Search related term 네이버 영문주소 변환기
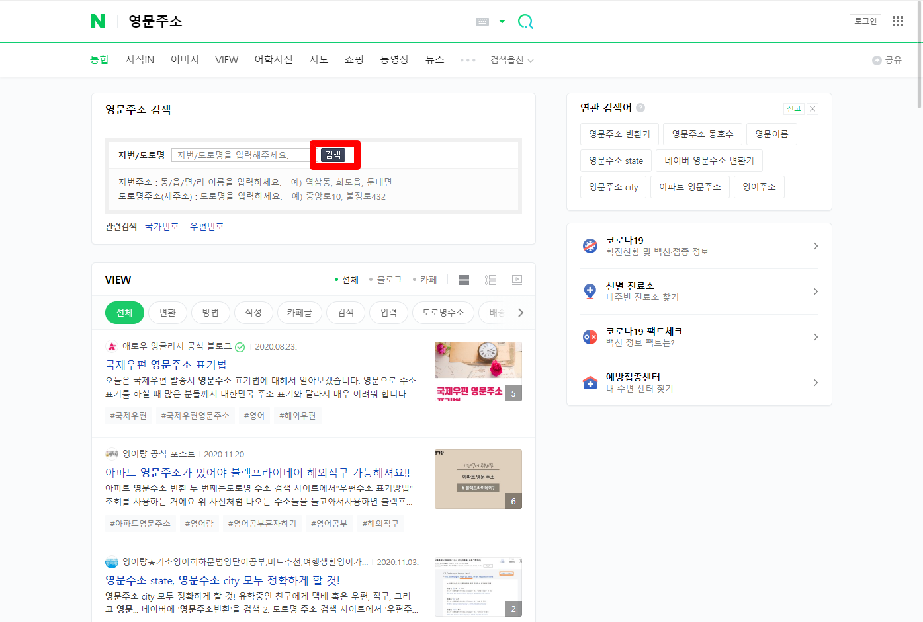 [709, 161]
